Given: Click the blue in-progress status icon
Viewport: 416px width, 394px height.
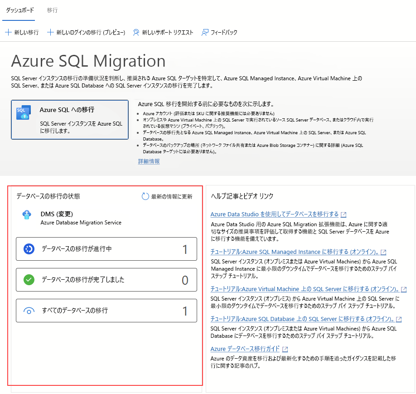Looking at the screenshot, I should tap(29, 249).
